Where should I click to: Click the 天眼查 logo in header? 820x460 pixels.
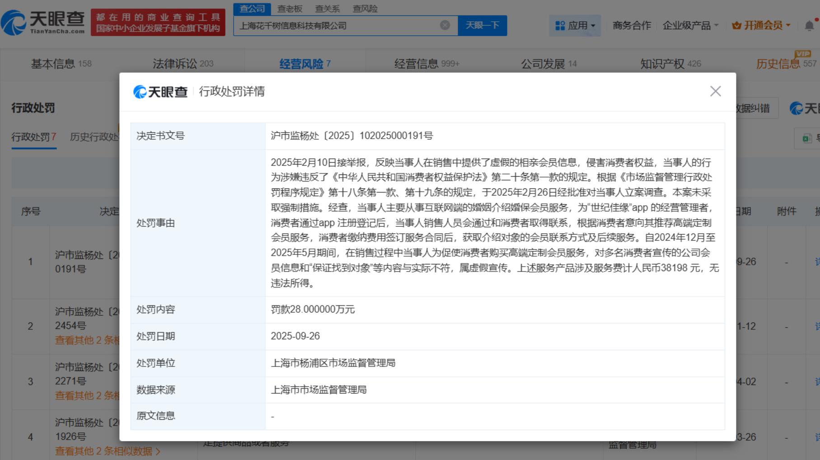click(43, 22)
